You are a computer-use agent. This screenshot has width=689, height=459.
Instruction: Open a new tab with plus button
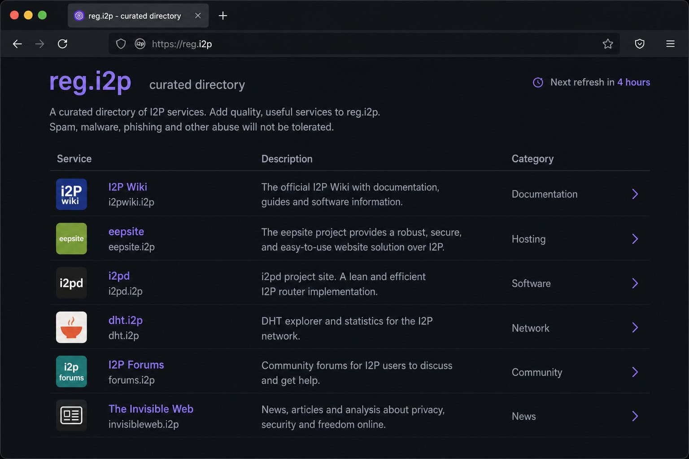223,16
